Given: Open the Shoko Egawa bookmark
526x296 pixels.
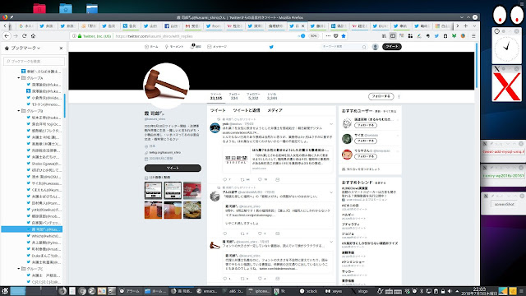Looking at the screenshot, I should [44, 164].
